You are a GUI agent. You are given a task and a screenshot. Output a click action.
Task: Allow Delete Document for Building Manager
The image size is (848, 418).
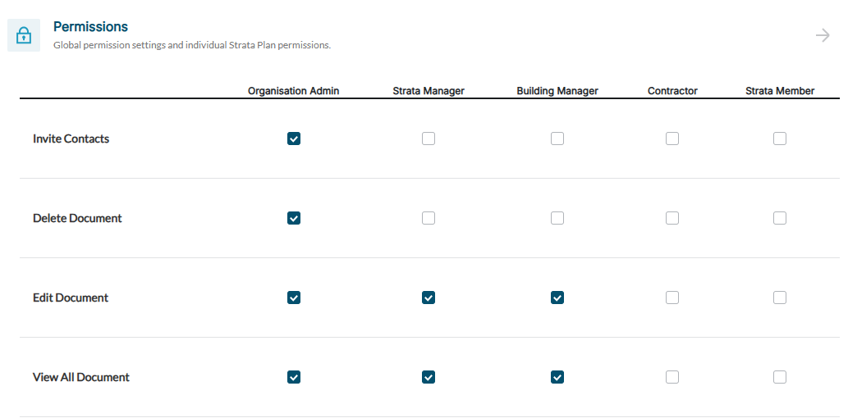click(x=557, y=218)
